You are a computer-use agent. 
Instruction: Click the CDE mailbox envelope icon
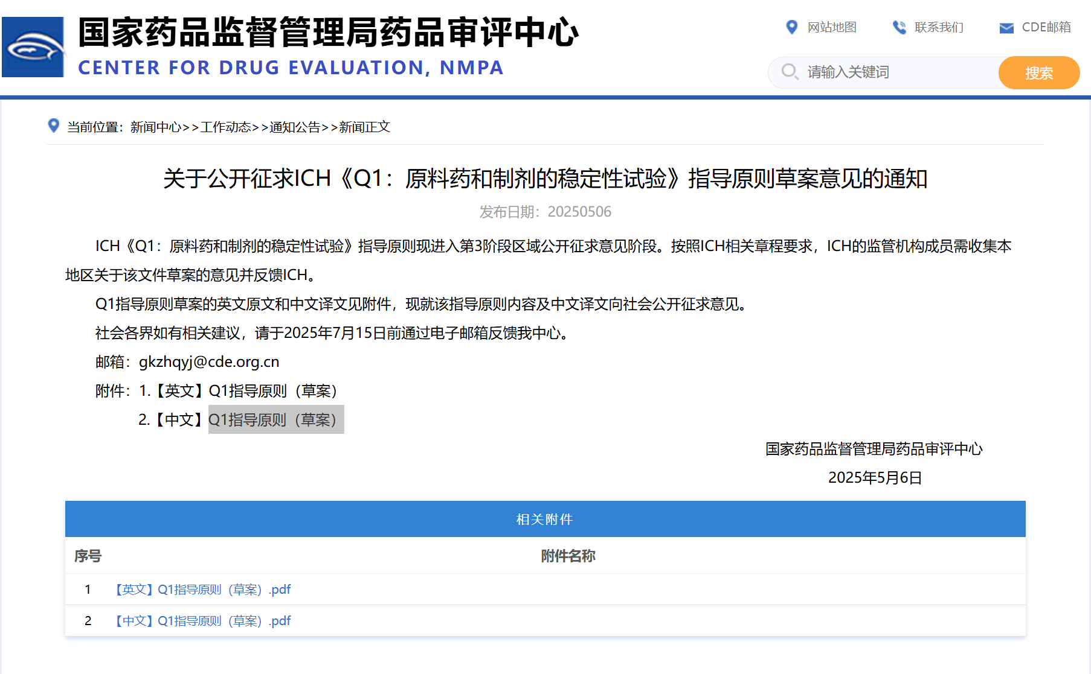(x=1006, y=28)
